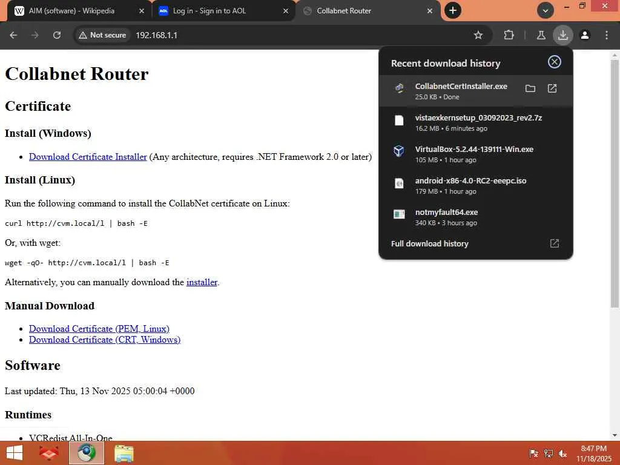Open the manual installer link
Image resolution: width=620 pixels, height=465 pixels.
pyautogui.click(x=202, y=282)
